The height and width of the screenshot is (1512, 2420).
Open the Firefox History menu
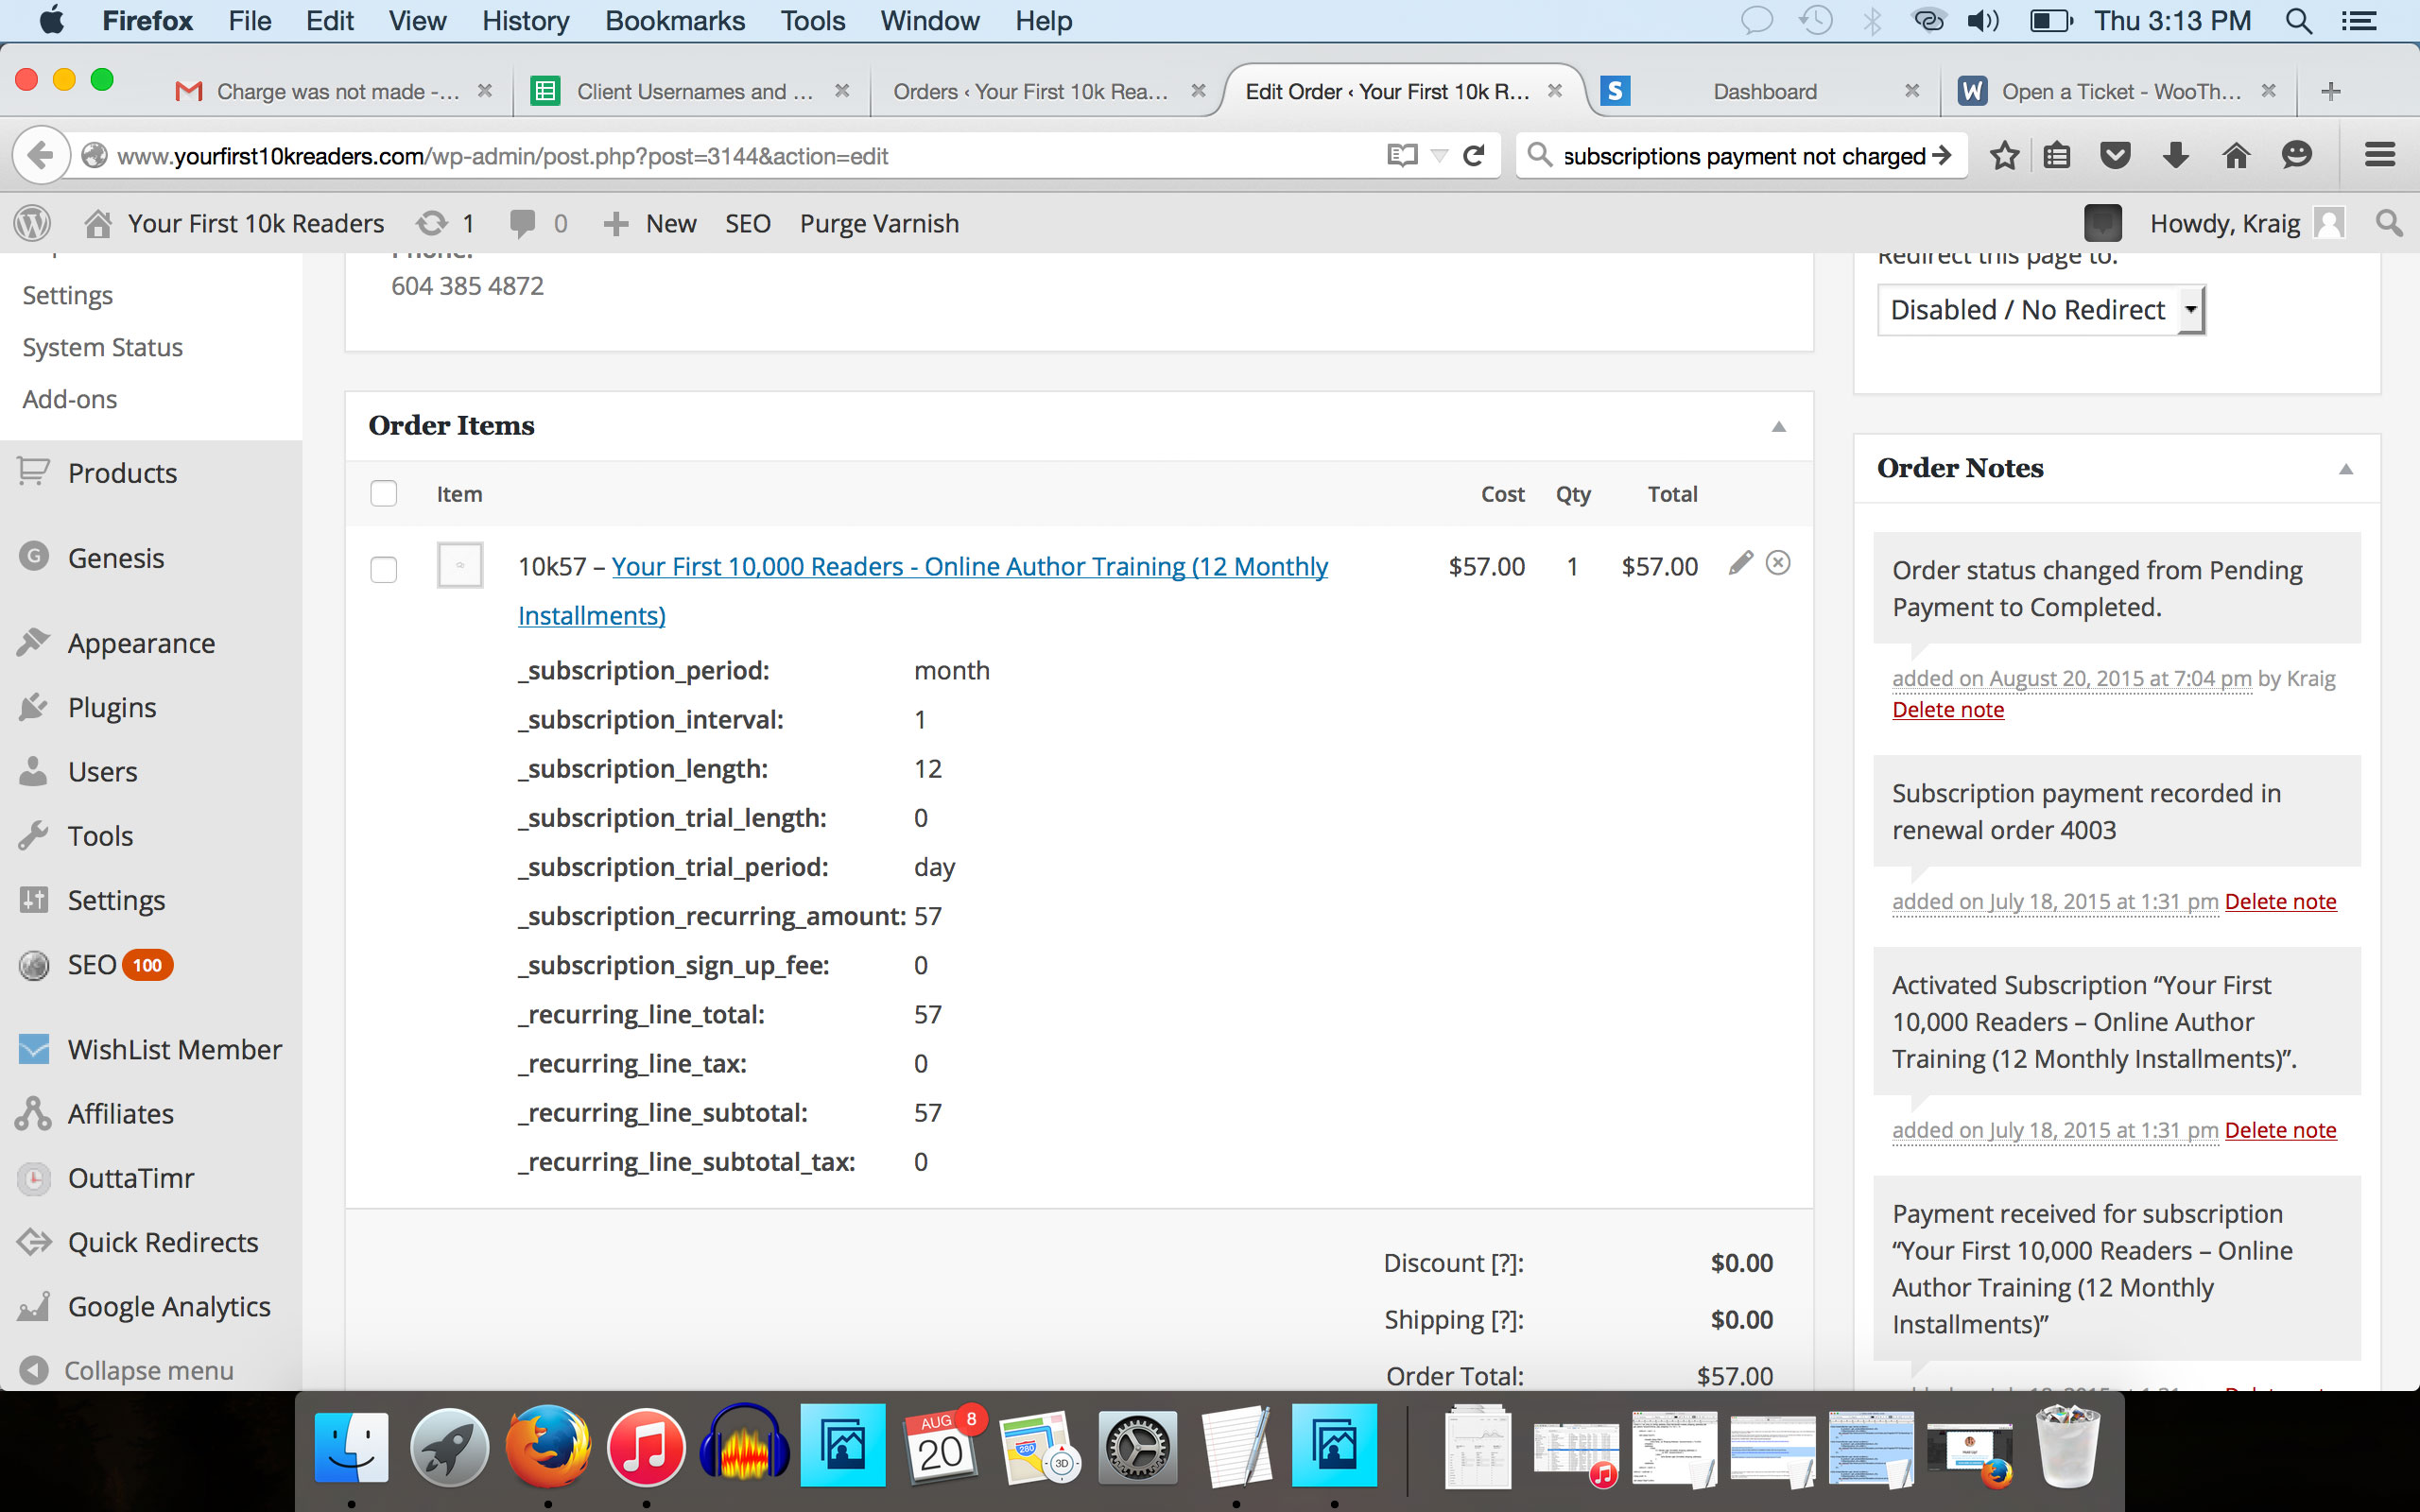point(525,21)
